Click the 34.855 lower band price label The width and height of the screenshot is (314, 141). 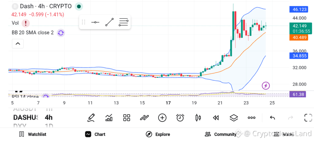299,56
